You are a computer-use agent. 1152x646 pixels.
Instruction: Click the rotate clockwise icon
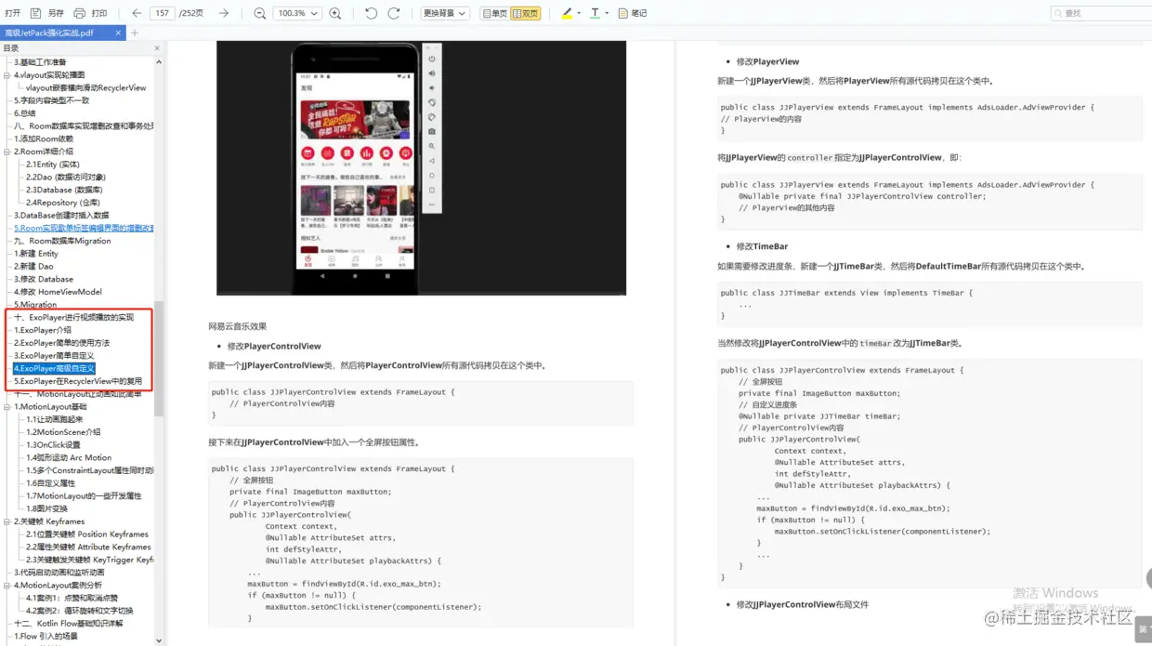pyautogui.click(x=394, y=13)
